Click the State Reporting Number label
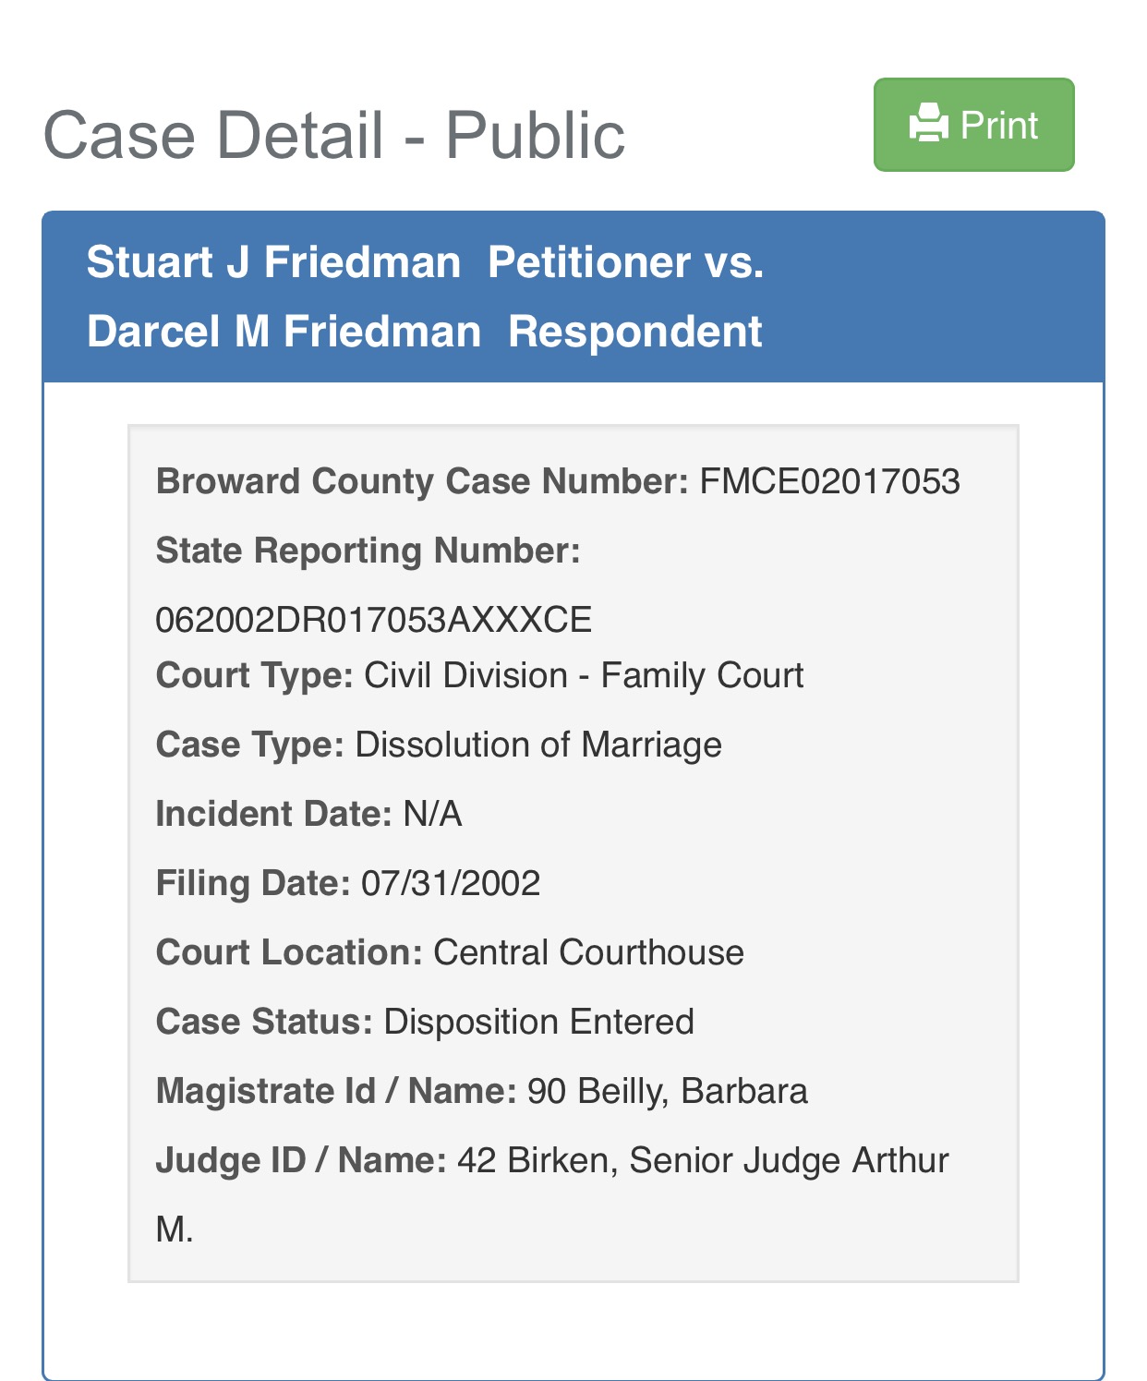This screenshot has width=1147, height=1381. click(x=368, y=551)
